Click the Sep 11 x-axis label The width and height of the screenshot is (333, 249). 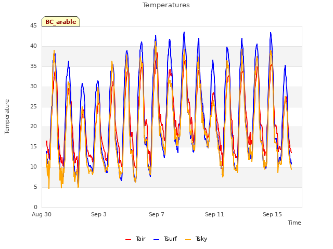[x=214, y=214]
